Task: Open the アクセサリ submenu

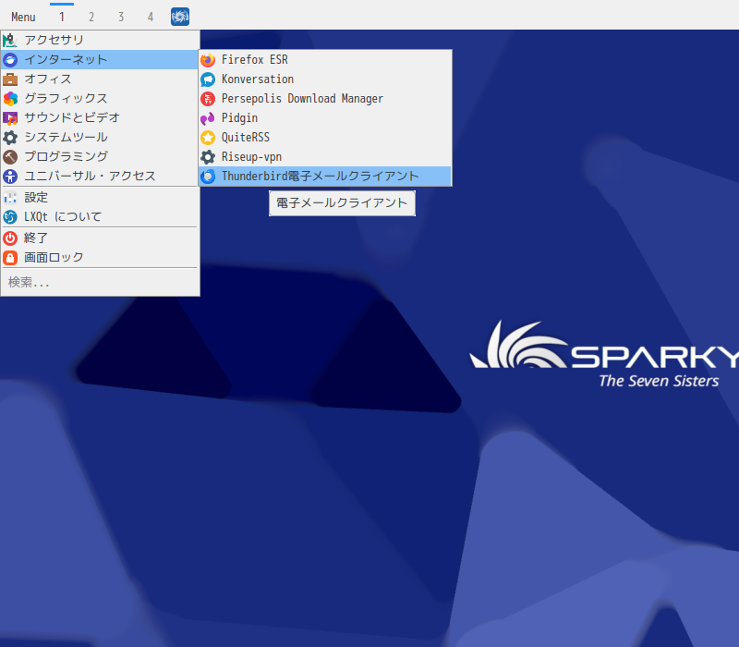Action: pos(100,40)
